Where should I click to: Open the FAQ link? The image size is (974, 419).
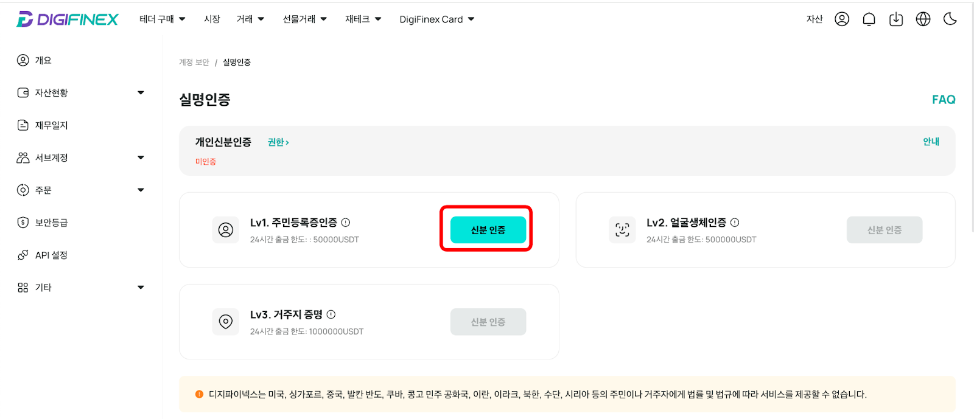click(944, 100)
